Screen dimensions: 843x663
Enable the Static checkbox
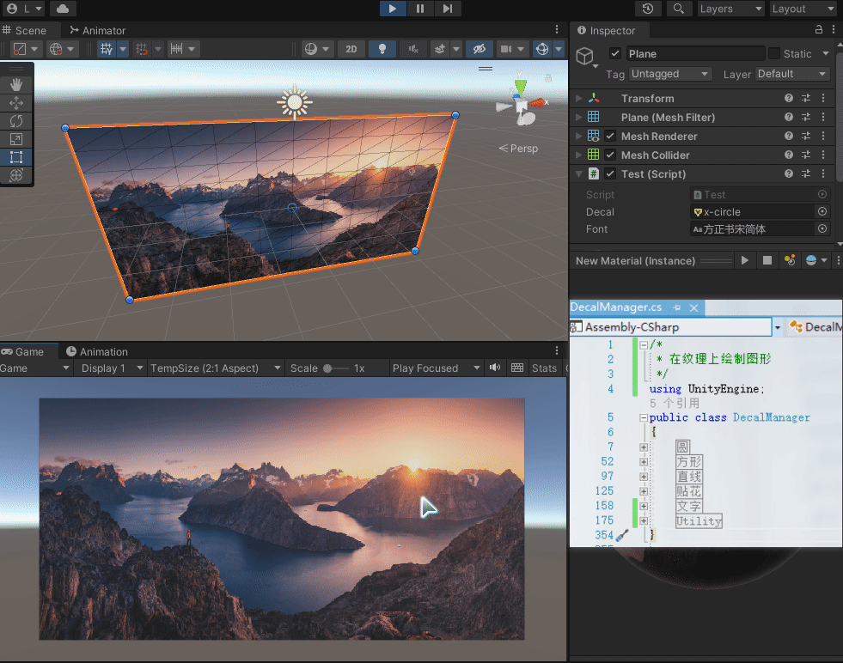point(774,53)
